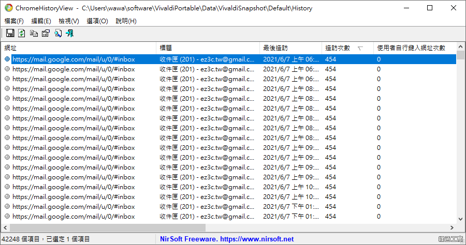Click the ChromeHistoryView app icon in title bar

tap(9, 8)
